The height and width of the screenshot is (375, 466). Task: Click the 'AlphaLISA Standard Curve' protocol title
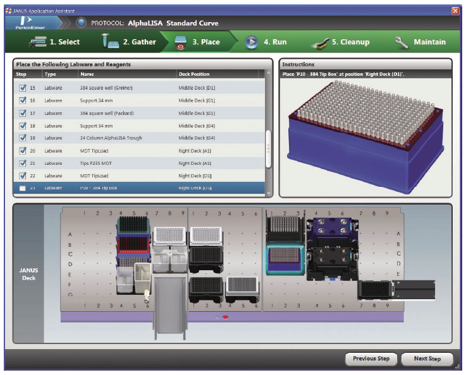(173, 23)
